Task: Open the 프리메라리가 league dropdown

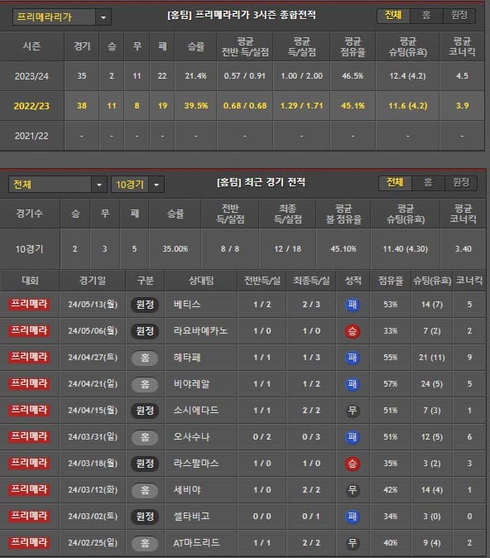Action: point(62,17)
